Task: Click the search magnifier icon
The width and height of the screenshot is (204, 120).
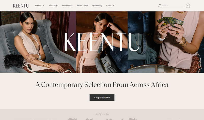Action: click(x=160, y=6)
